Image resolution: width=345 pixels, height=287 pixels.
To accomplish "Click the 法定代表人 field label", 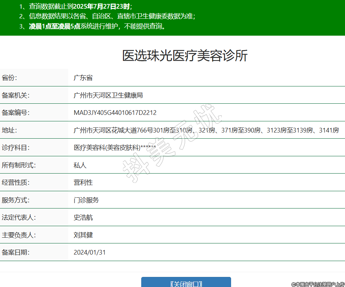I will [x=19, y=218].
